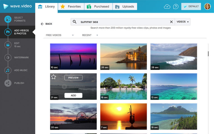214x134 pixels.
Task: Favorite the 21 sec video with star
Action: coord(53,77)
